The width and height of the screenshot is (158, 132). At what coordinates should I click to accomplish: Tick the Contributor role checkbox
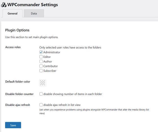[x=41, y=66]
